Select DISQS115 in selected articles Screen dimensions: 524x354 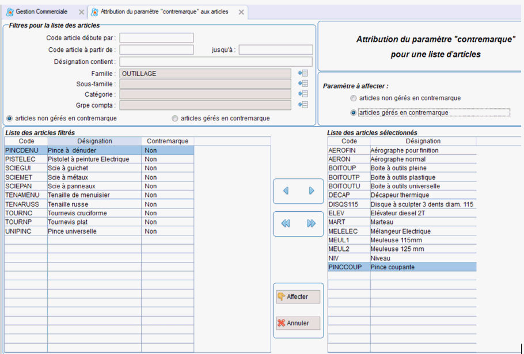(402, 204)
